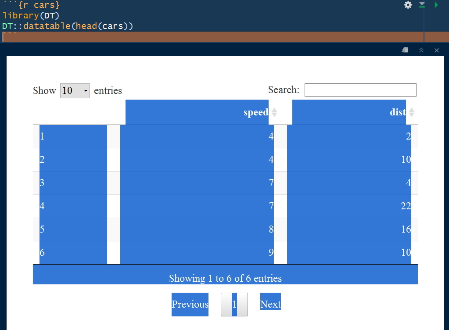Select row number 5 cell
The height and width of the screenshot is (330, 449).
pos(73,229)
